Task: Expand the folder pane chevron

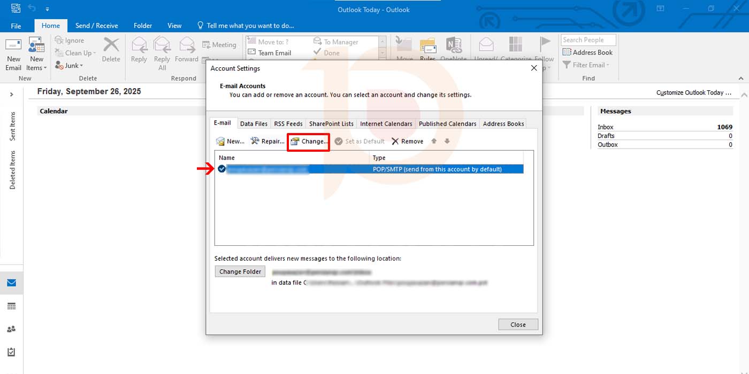Action: 11,95
